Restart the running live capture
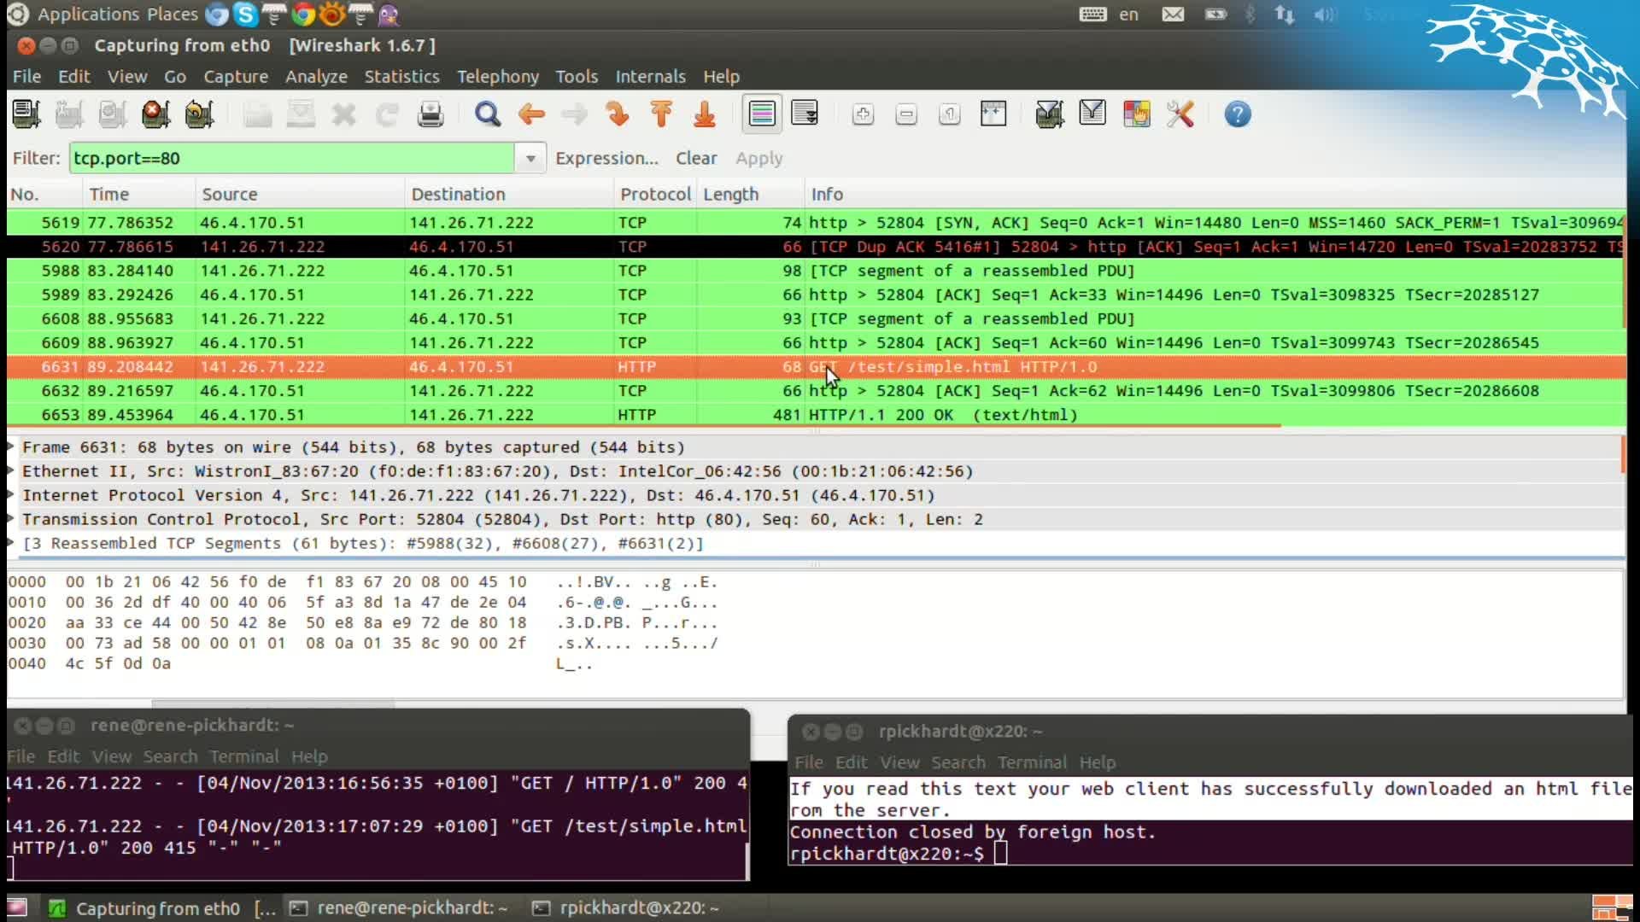The height and width of the screenshot is (922, 1640). [x=200, y=114]
